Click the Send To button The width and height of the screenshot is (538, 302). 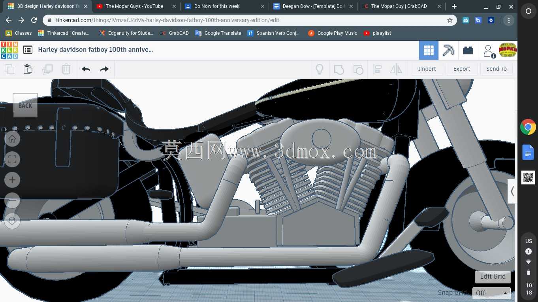497,69
